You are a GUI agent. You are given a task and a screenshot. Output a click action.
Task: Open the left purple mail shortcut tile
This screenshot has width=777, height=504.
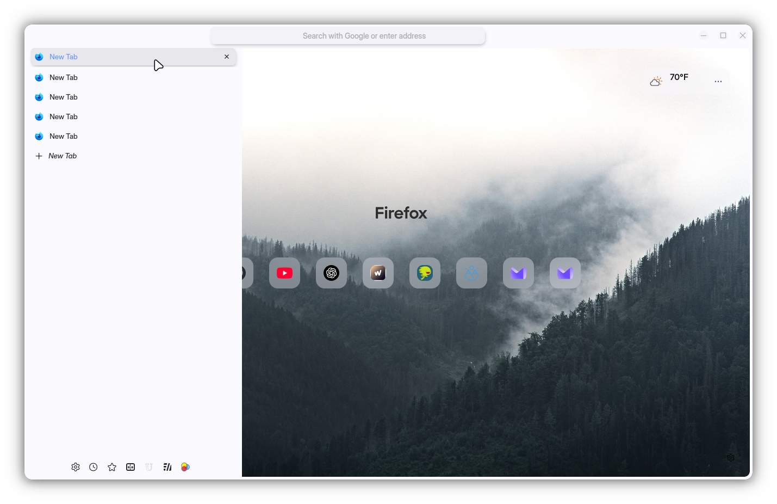pyautogui.click(x=518, y=273)
